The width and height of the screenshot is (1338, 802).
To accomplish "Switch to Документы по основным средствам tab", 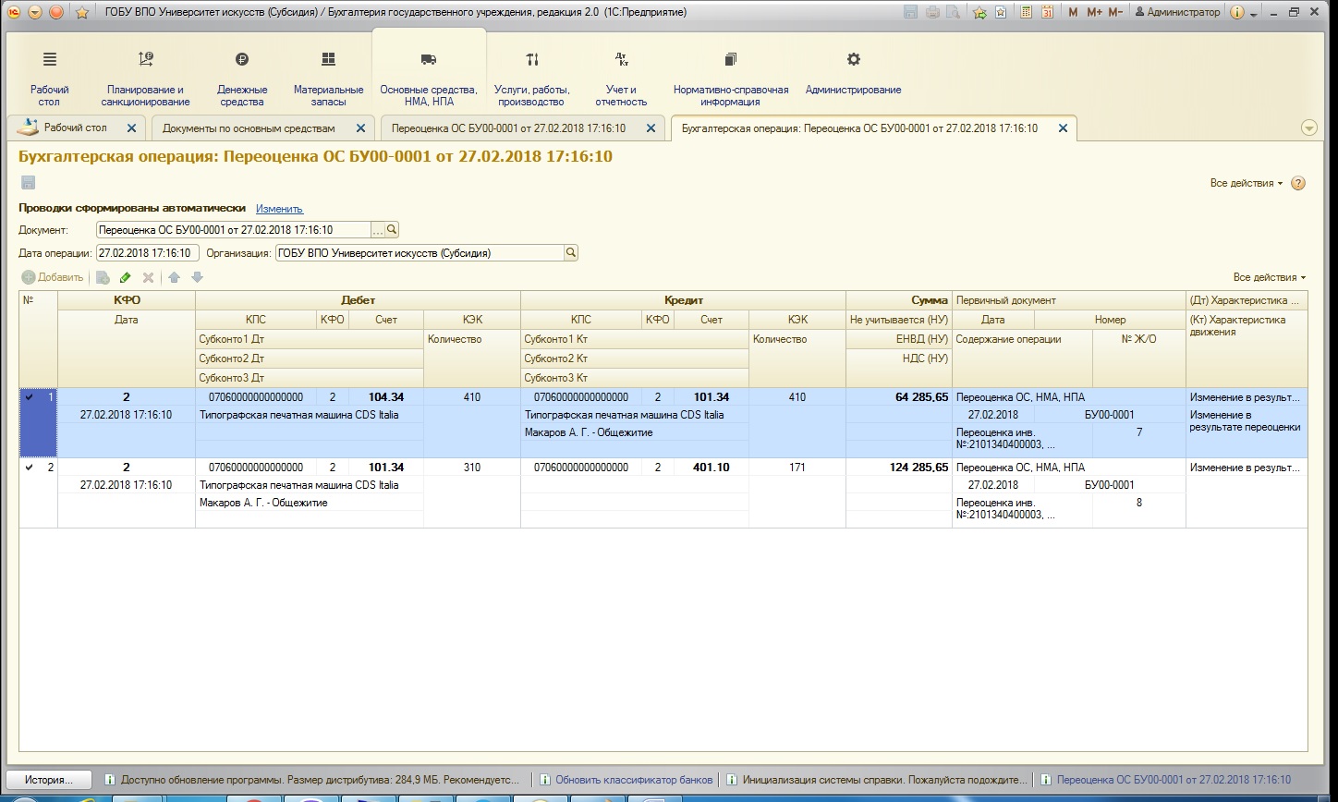I will point(249,128).
